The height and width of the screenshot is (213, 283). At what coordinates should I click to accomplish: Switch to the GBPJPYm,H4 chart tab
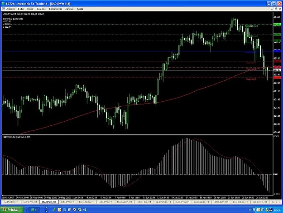point(30,202)
